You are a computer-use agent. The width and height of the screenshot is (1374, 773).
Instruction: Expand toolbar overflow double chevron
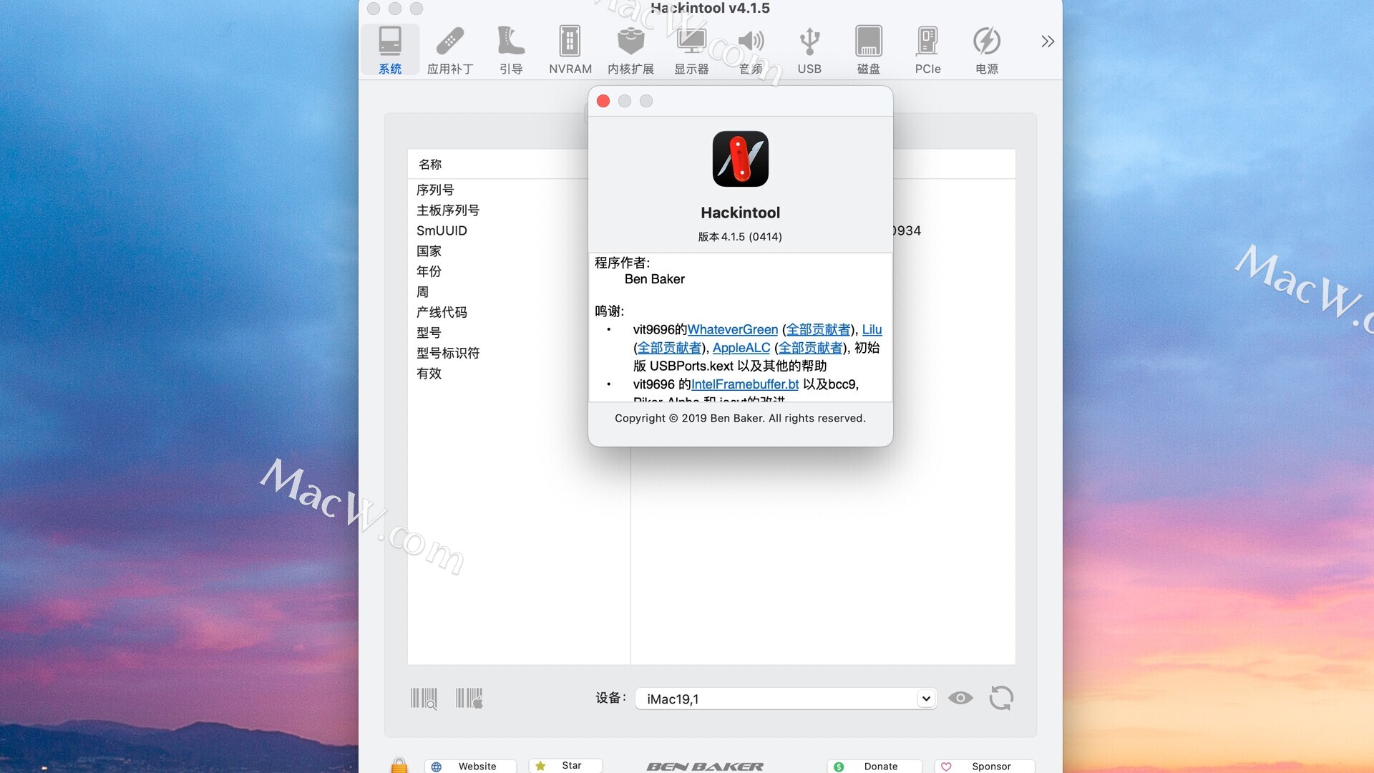[1047, 42]
